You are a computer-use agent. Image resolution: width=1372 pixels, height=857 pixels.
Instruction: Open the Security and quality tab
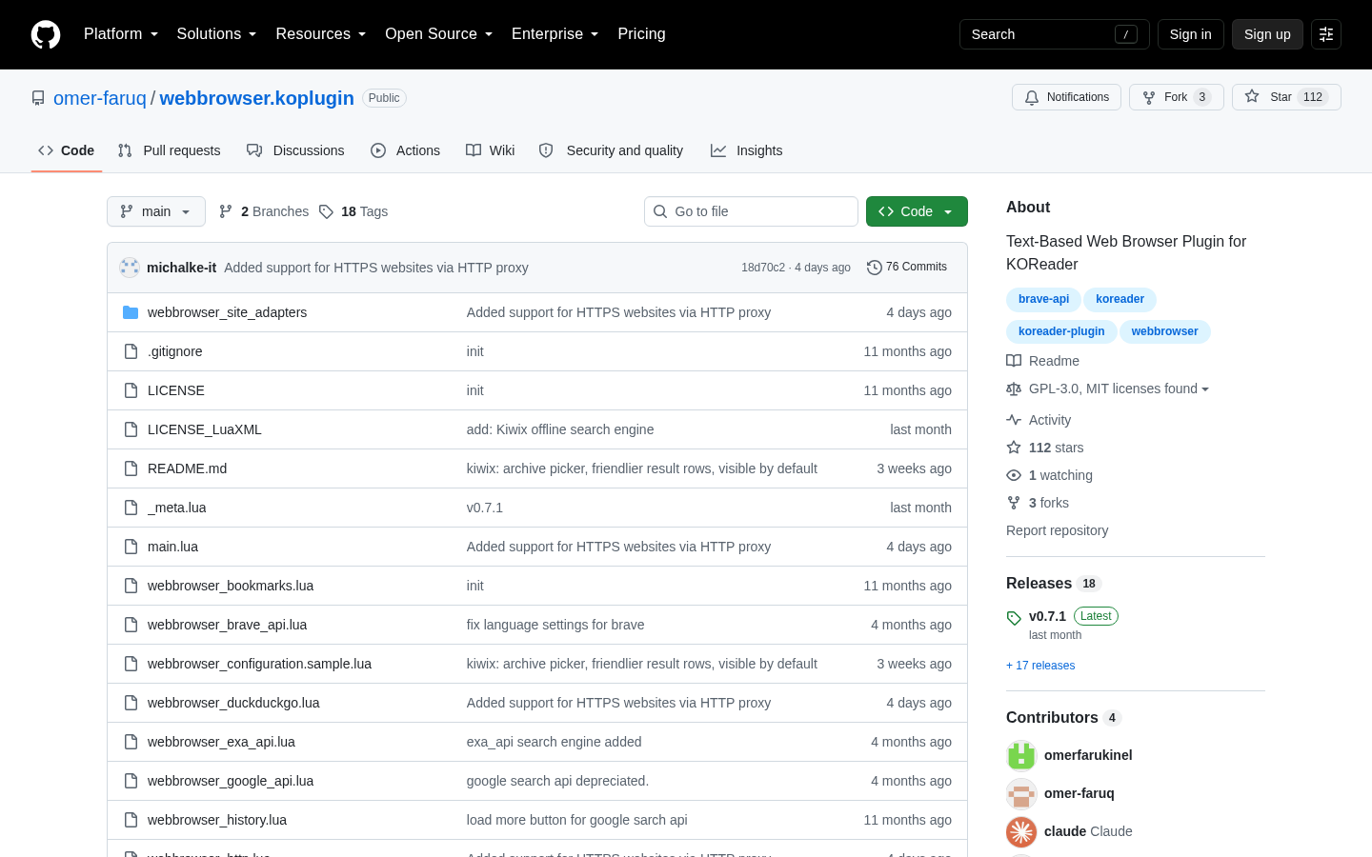(611, 150)
